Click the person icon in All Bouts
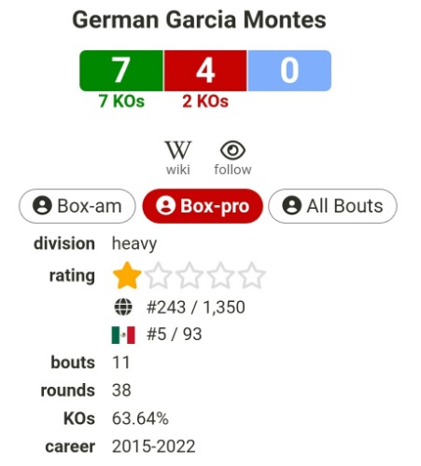 tap(291, 206)
